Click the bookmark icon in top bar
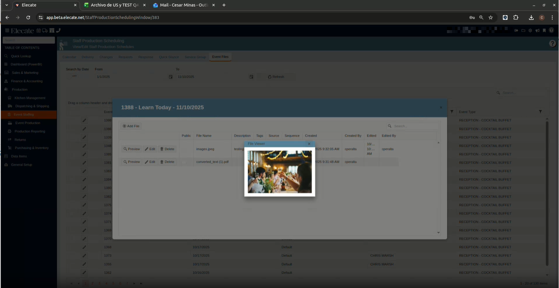 pos(544,31)
